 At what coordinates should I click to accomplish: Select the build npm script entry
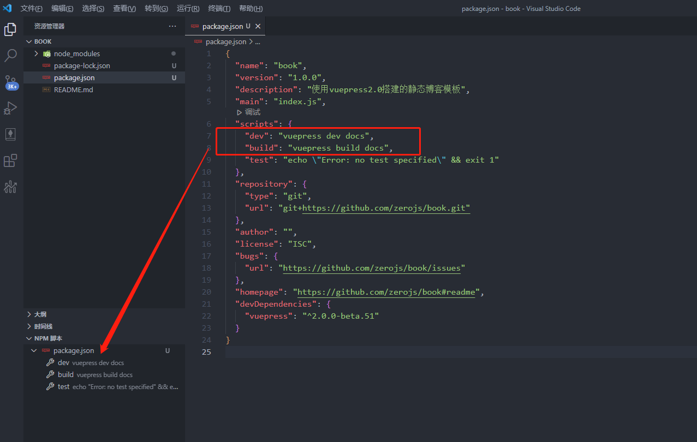coord(104,375)
